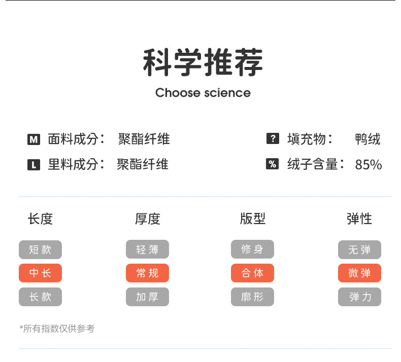The width and height of the screenshot is (401, 362).
Task: Click the 科学推荐 heading
Action: coord(203,63)
